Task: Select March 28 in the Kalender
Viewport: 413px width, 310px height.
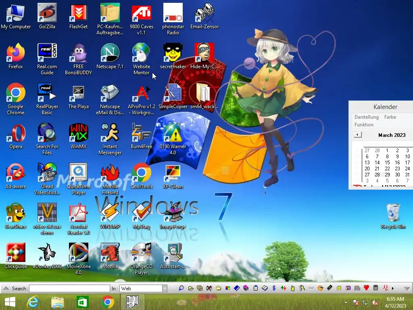Action: click(x=377, y=174)
